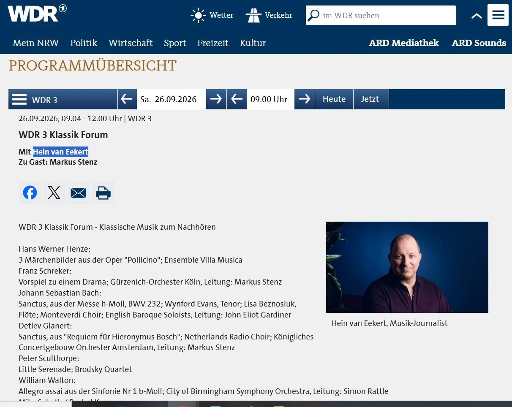
Task: Go to ARD Sounds
Action: 479,43
